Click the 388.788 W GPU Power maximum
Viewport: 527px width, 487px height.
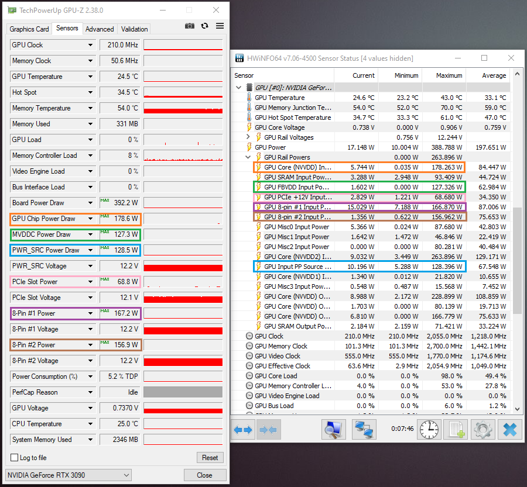click(447, 147)
